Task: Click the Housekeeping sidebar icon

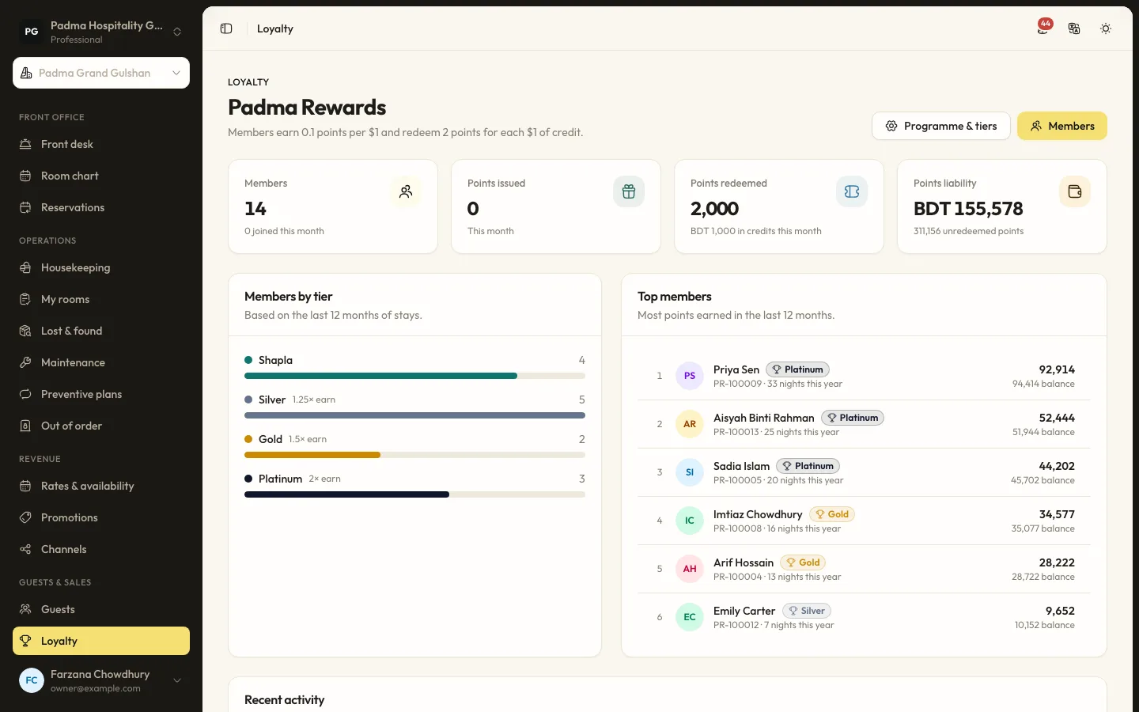Action: (25, 267)
